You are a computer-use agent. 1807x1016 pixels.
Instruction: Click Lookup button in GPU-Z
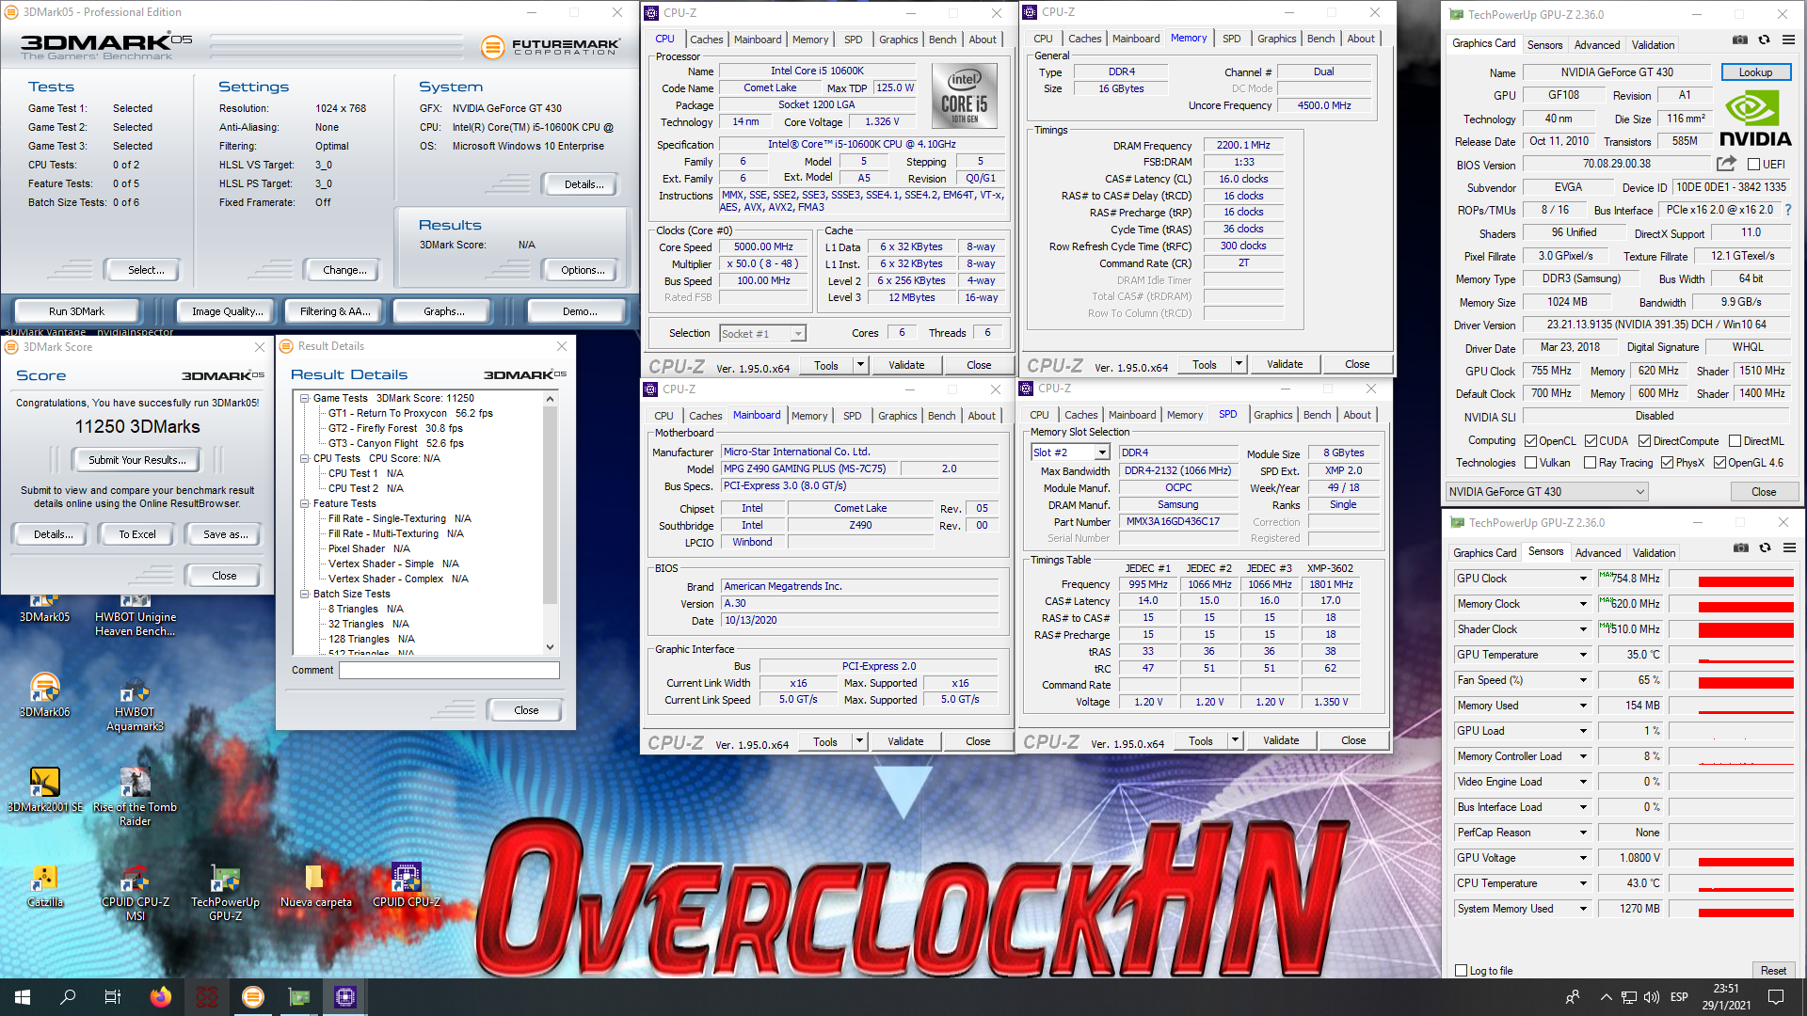pyautogui.click(x=1755, y=72)
